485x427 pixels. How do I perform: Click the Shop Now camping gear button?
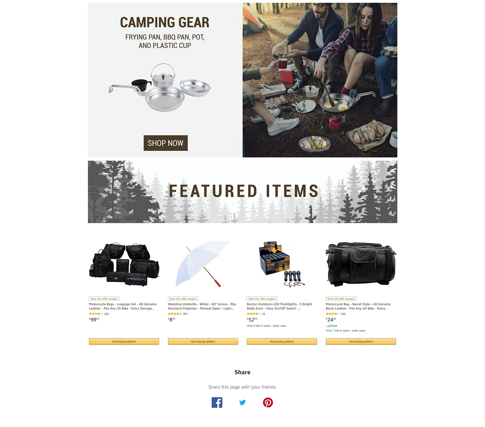(165, 143)
